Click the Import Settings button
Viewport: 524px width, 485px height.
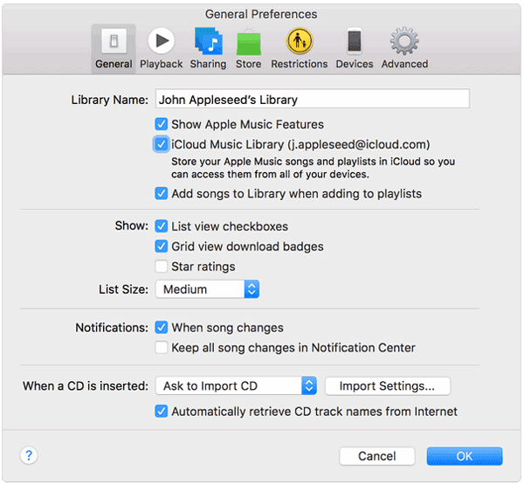[388, 385]
